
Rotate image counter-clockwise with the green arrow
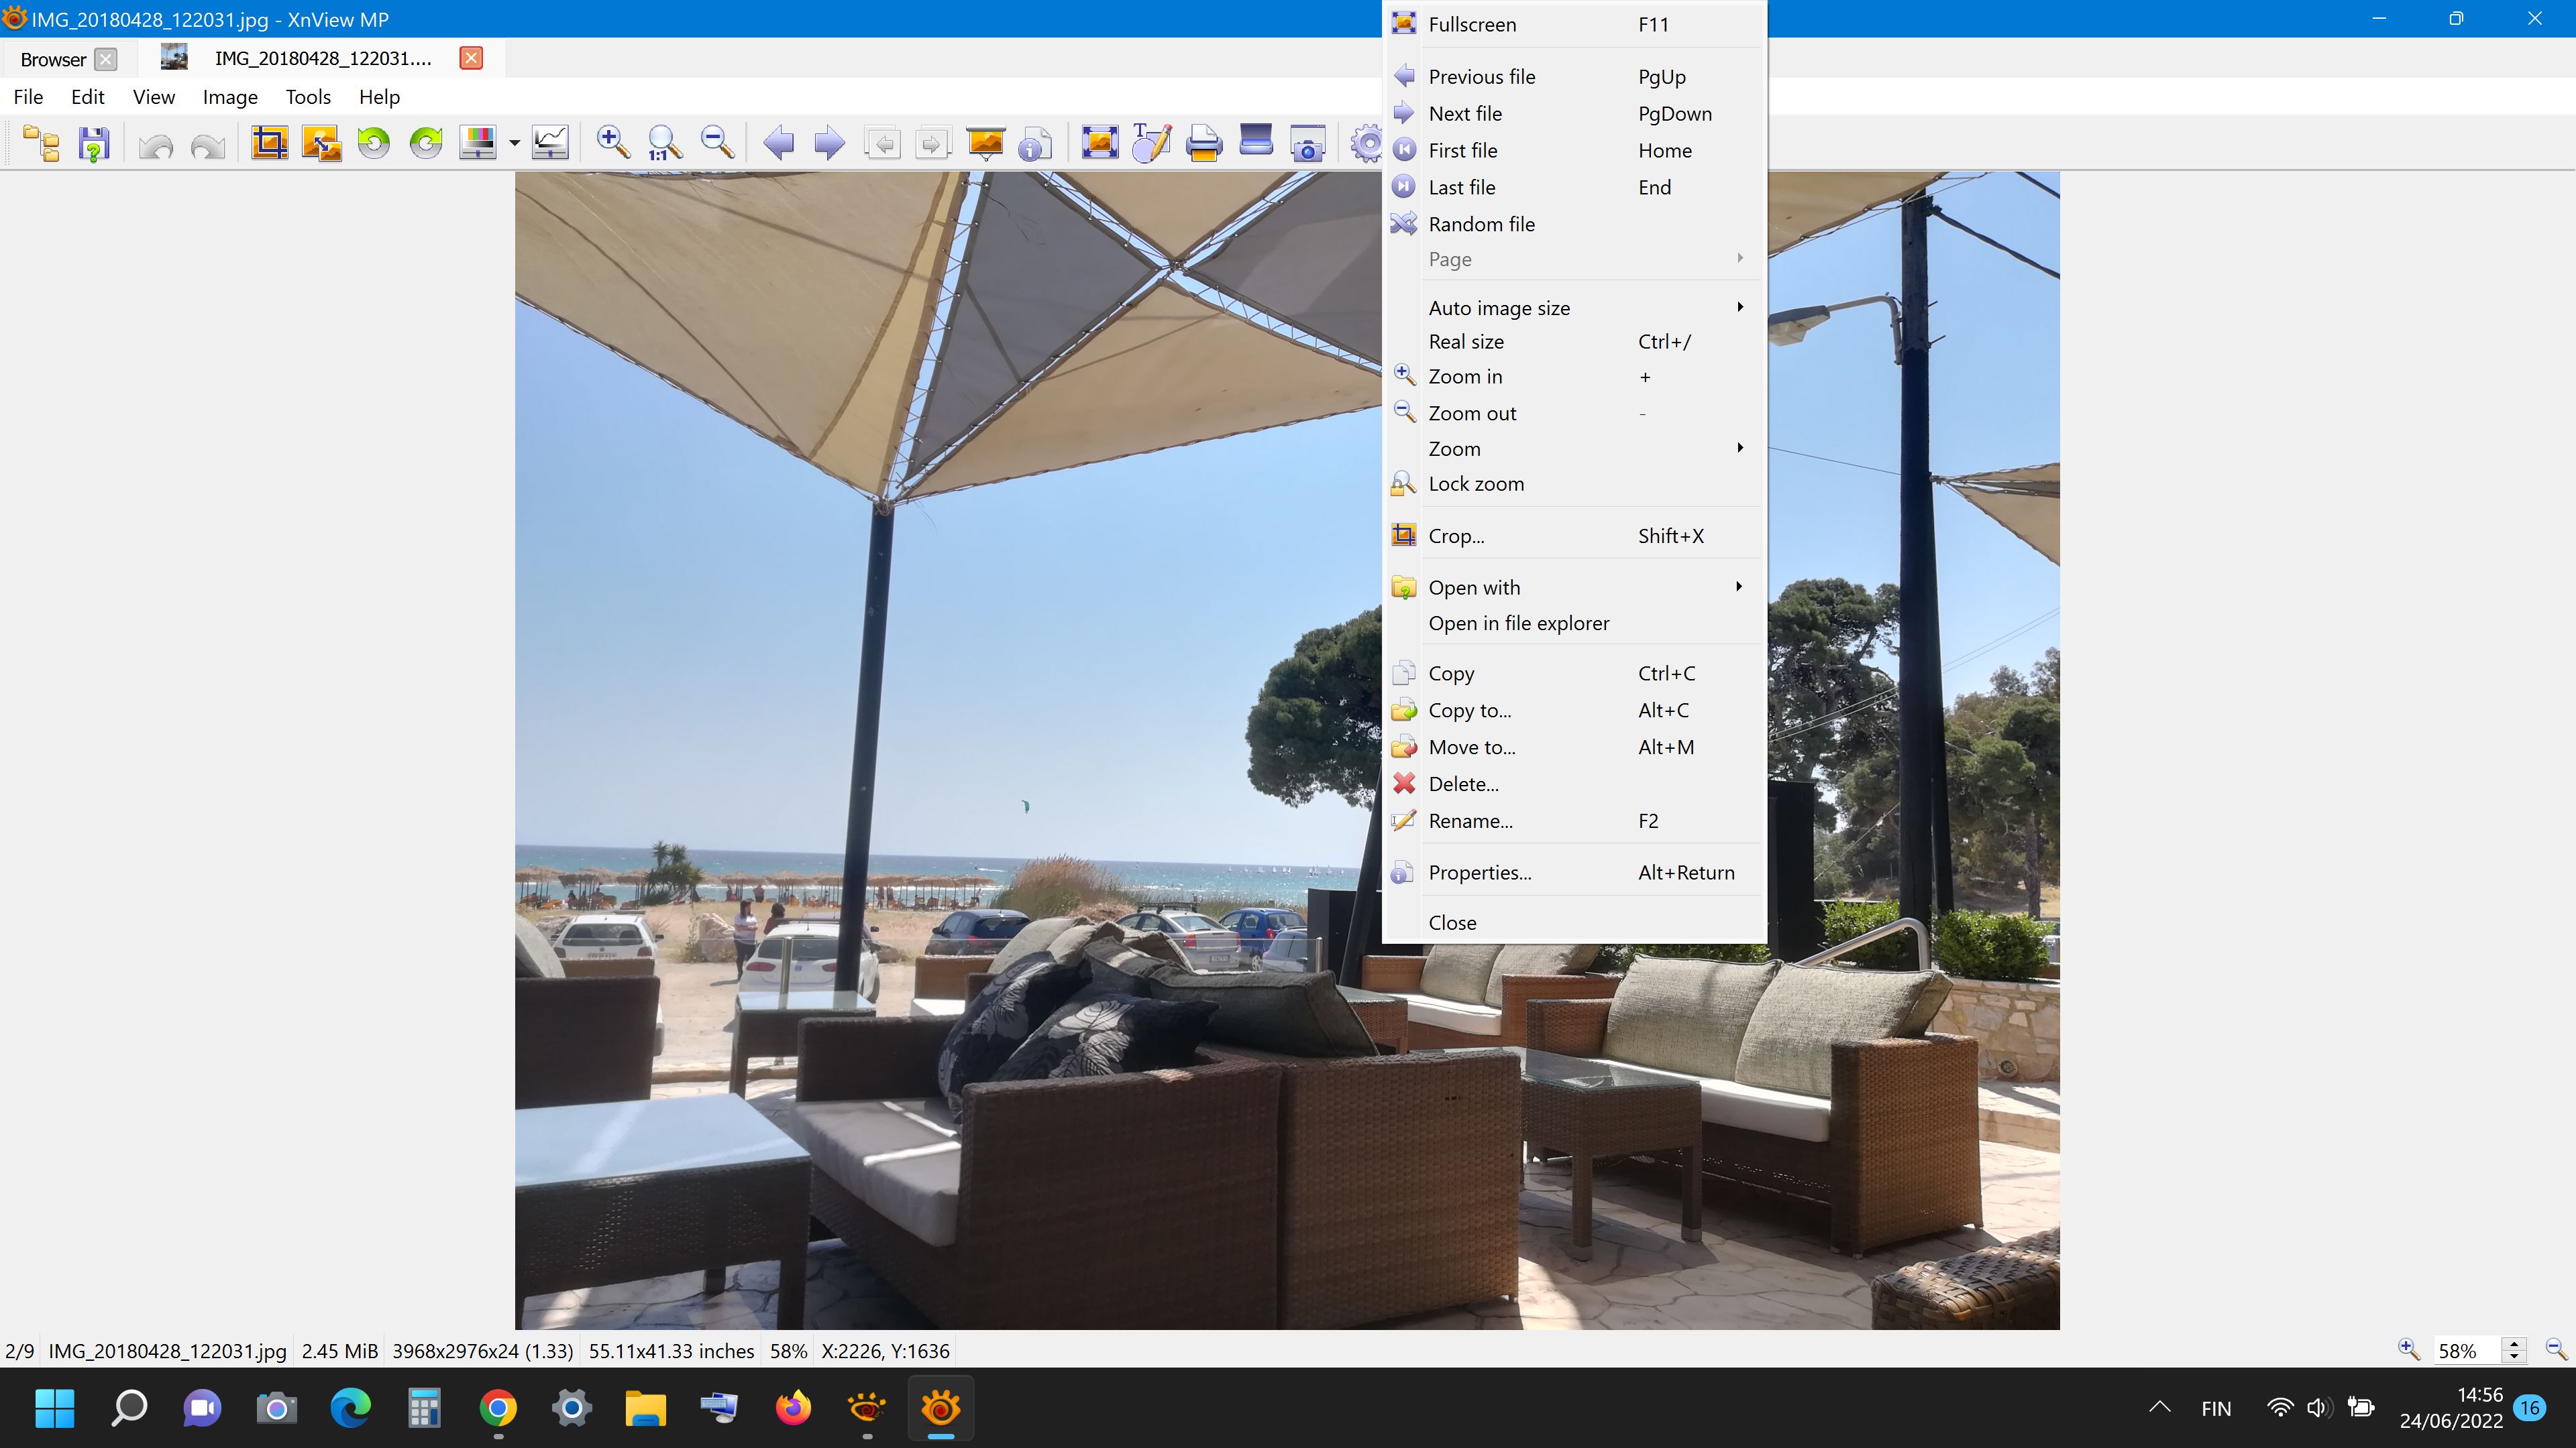click(x=374, y=143)
